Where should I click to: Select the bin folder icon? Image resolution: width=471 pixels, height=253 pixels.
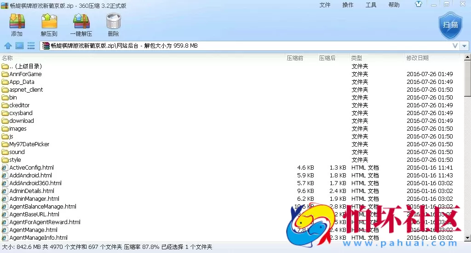(x=5, y=97)
